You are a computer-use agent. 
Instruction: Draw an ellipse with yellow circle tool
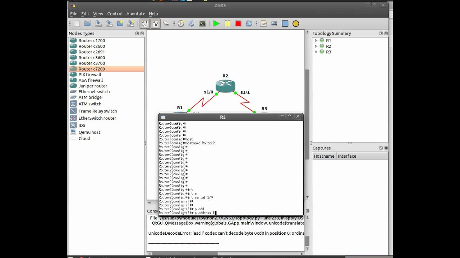(296, 24)
